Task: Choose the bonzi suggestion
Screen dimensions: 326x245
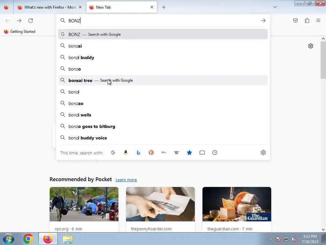Action: pyautogui.click(x=163, y=92)
